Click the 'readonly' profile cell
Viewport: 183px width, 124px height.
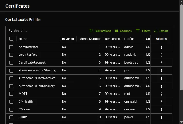[x=130, y=55]
